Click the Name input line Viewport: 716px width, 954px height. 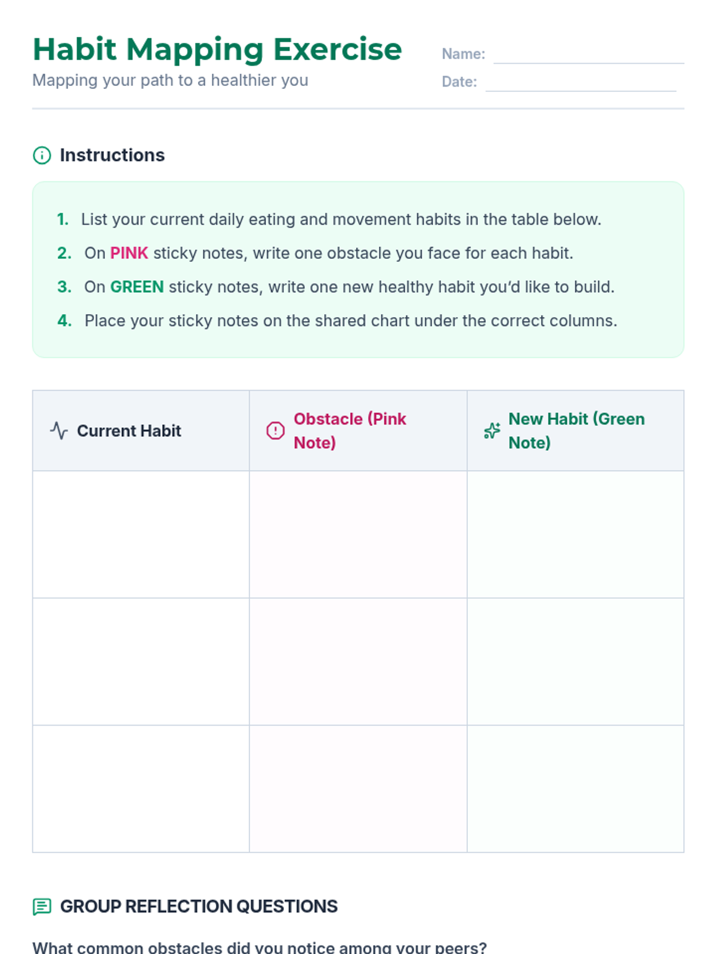pos(588,55)
